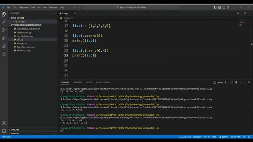253x142 pixels.
Task: Toggle primary side bar layout icon
Action: click(x=215, y=7)
